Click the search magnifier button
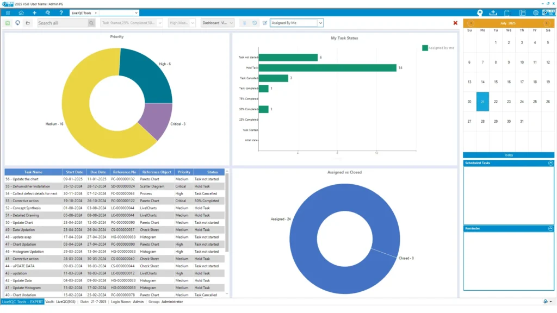 [x=91, y=23]
